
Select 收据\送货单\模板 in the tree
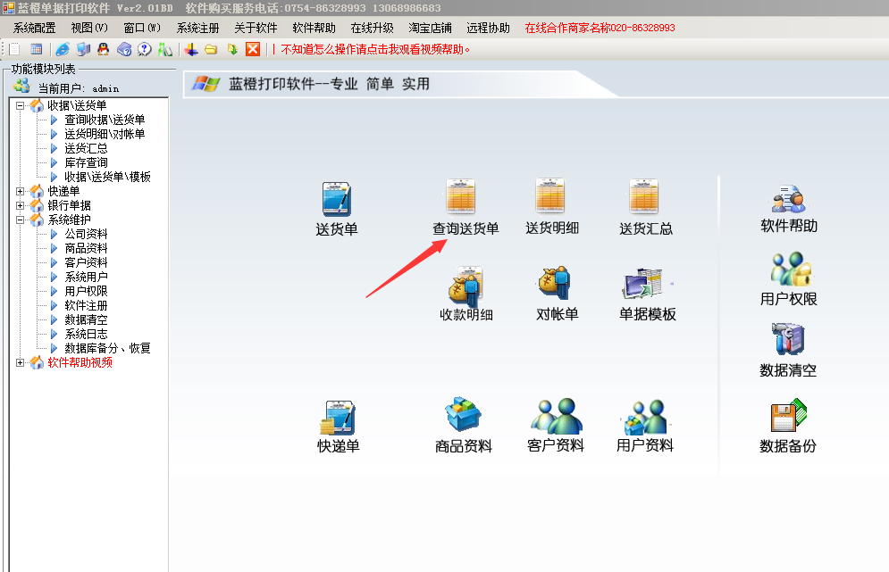coord(108,177)
